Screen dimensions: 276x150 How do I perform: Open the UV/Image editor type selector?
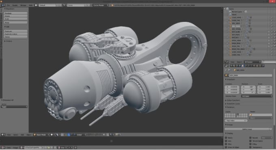coord(3,148)
